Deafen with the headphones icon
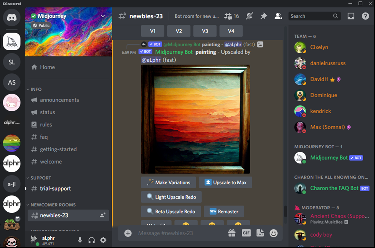Screen dimensions: 375x248 click(92, 240)
